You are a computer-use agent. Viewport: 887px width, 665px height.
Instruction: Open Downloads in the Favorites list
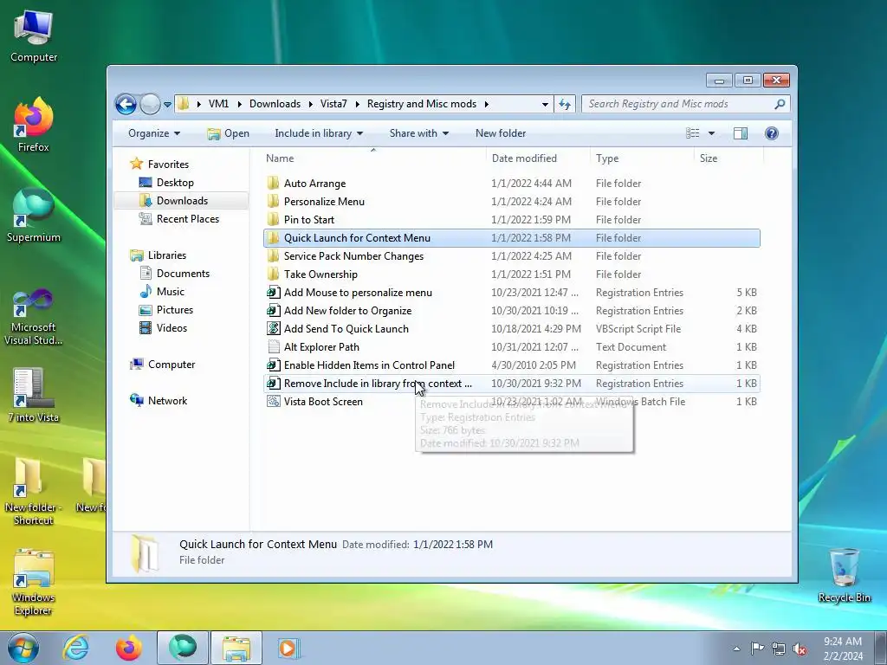pos(182,201)
